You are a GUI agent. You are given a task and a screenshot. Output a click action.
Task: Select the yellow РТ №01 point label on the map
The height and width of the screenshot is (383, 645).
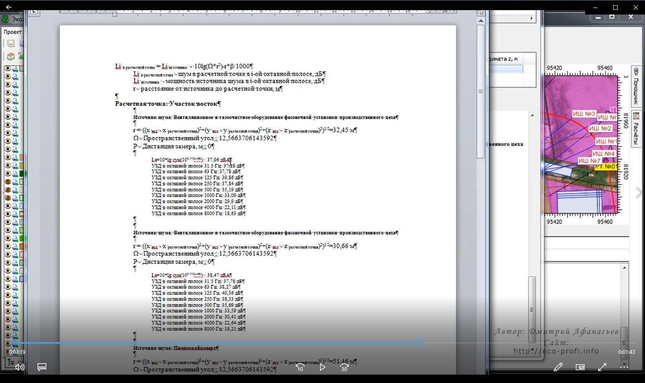pyautogui.click(x=606, y=167)
